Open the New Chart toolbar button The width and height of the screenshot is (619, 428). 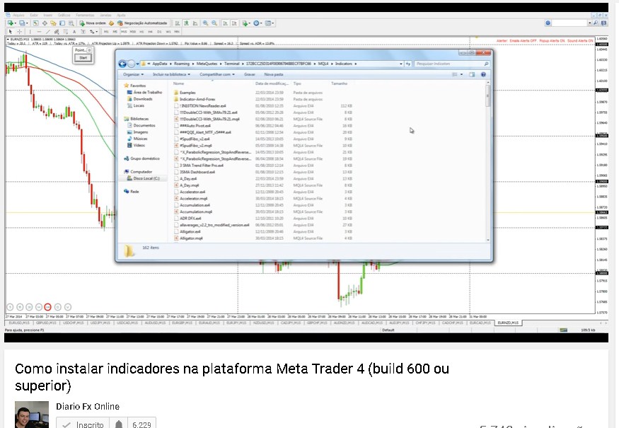tap(11, 23)
